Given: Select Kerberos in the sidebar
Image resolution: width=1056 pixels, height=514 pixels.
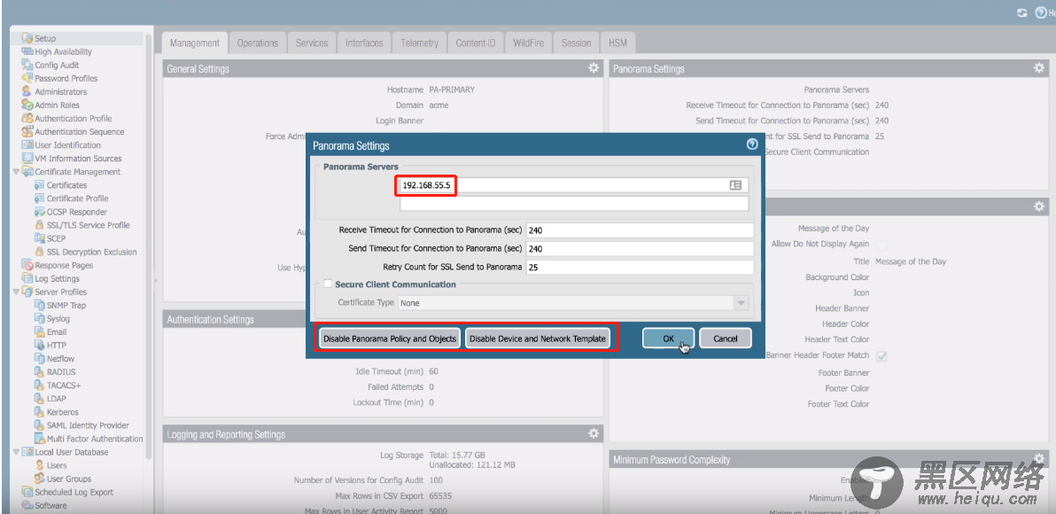Looking at the screenshot, I should coord(63,412).
